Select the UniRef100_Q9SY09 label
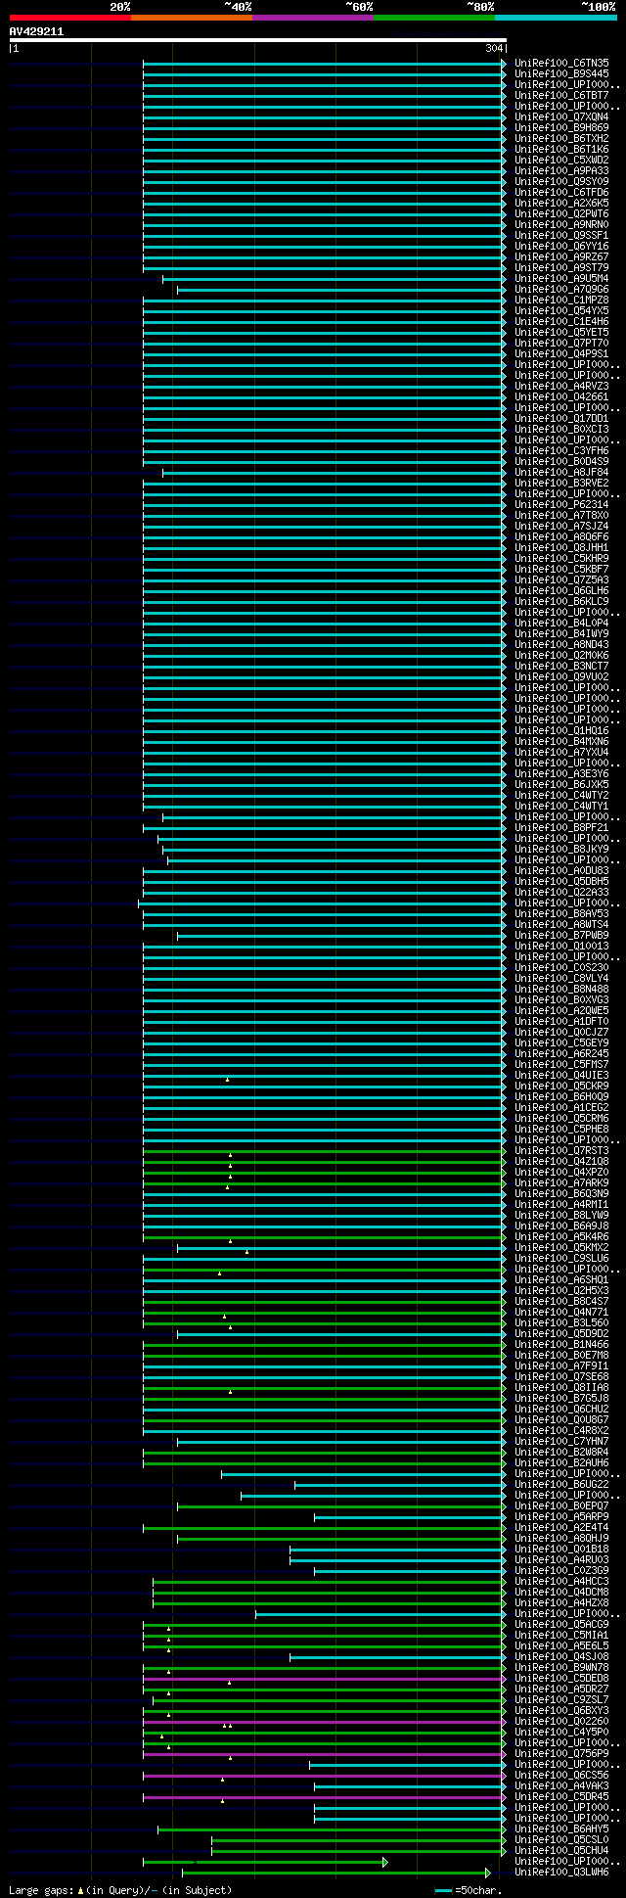The image size is (626, 1898). (561, 181)
